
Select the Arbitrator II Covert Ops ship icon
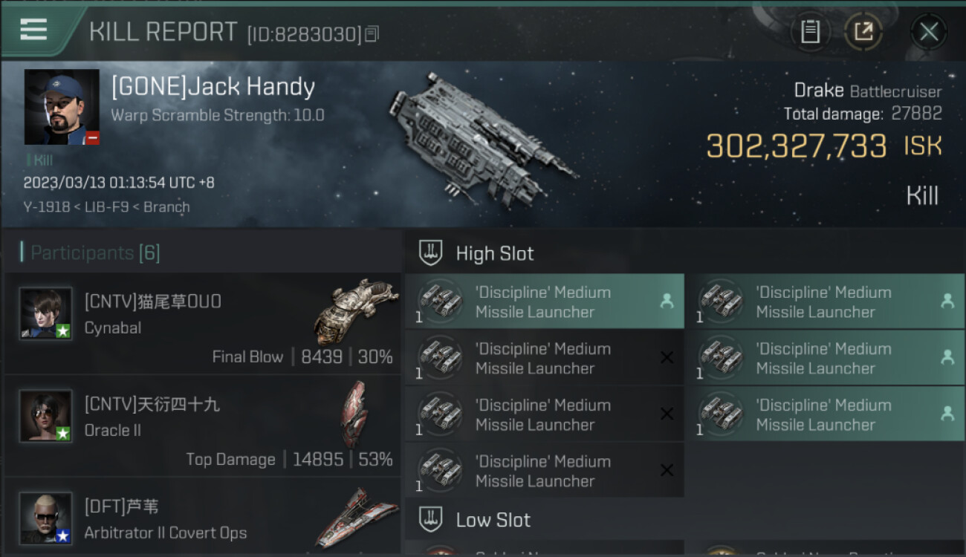pos(355,517)
